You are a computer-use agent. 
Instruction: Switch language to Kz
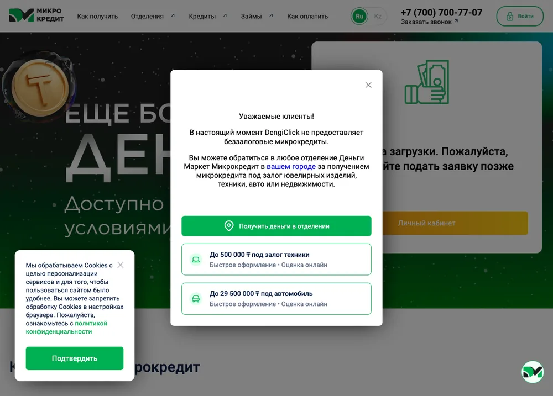point(378,16)
